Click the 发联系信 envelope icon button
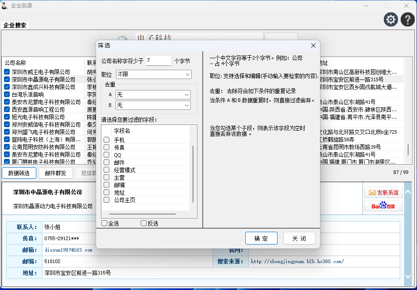The image size is (417, 290). [x=383, y=192]
